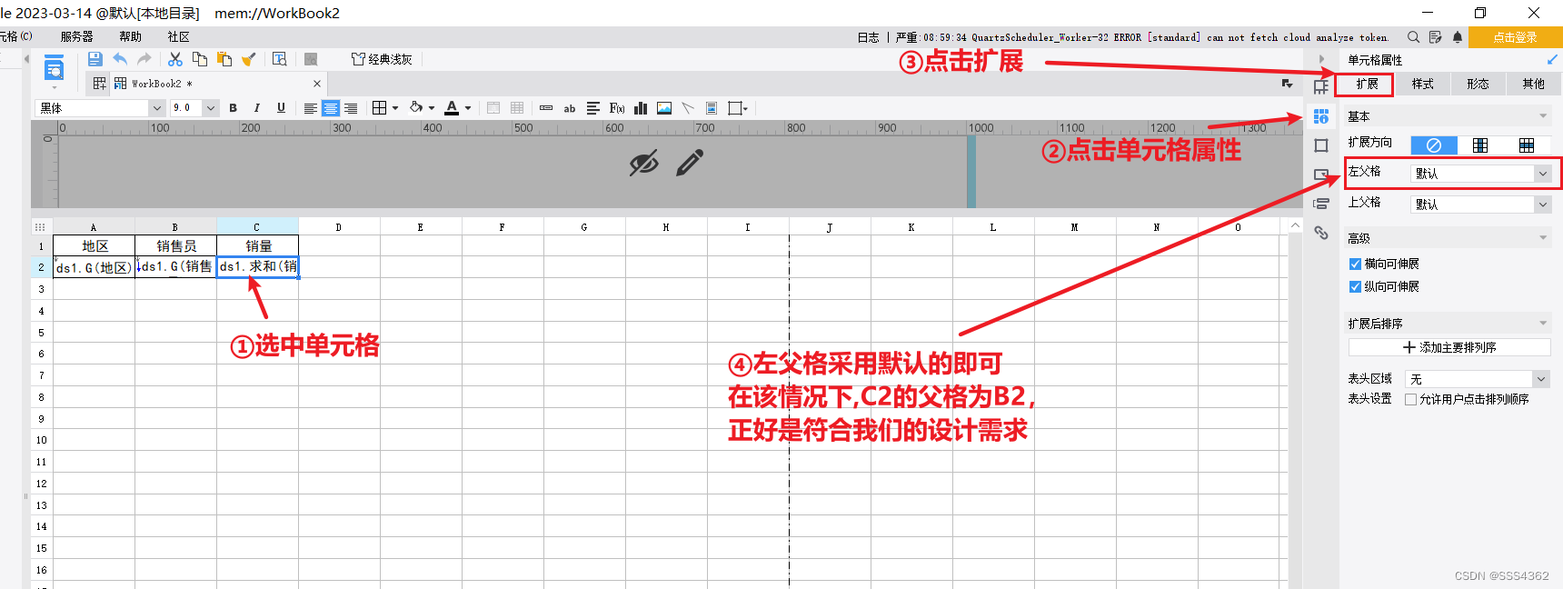Click the 经典浅灰 theme button
Image resolution: width=1563 pixels, height=589 pixels.
[383, 59]
